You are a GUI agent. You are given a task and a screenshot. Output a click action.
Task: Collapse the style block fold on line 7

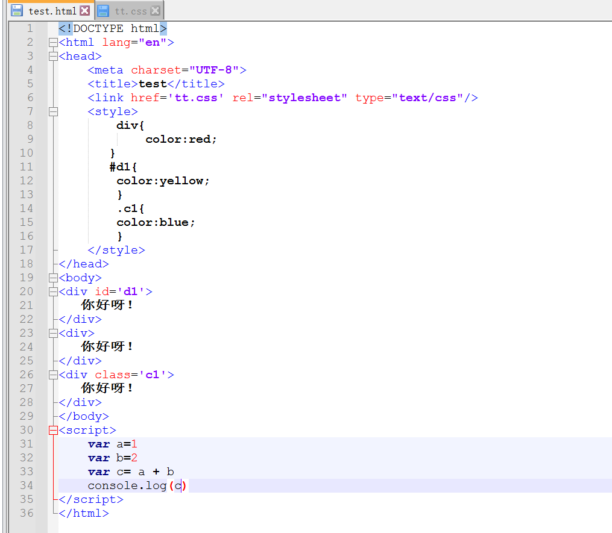click(x=54, y=112)
